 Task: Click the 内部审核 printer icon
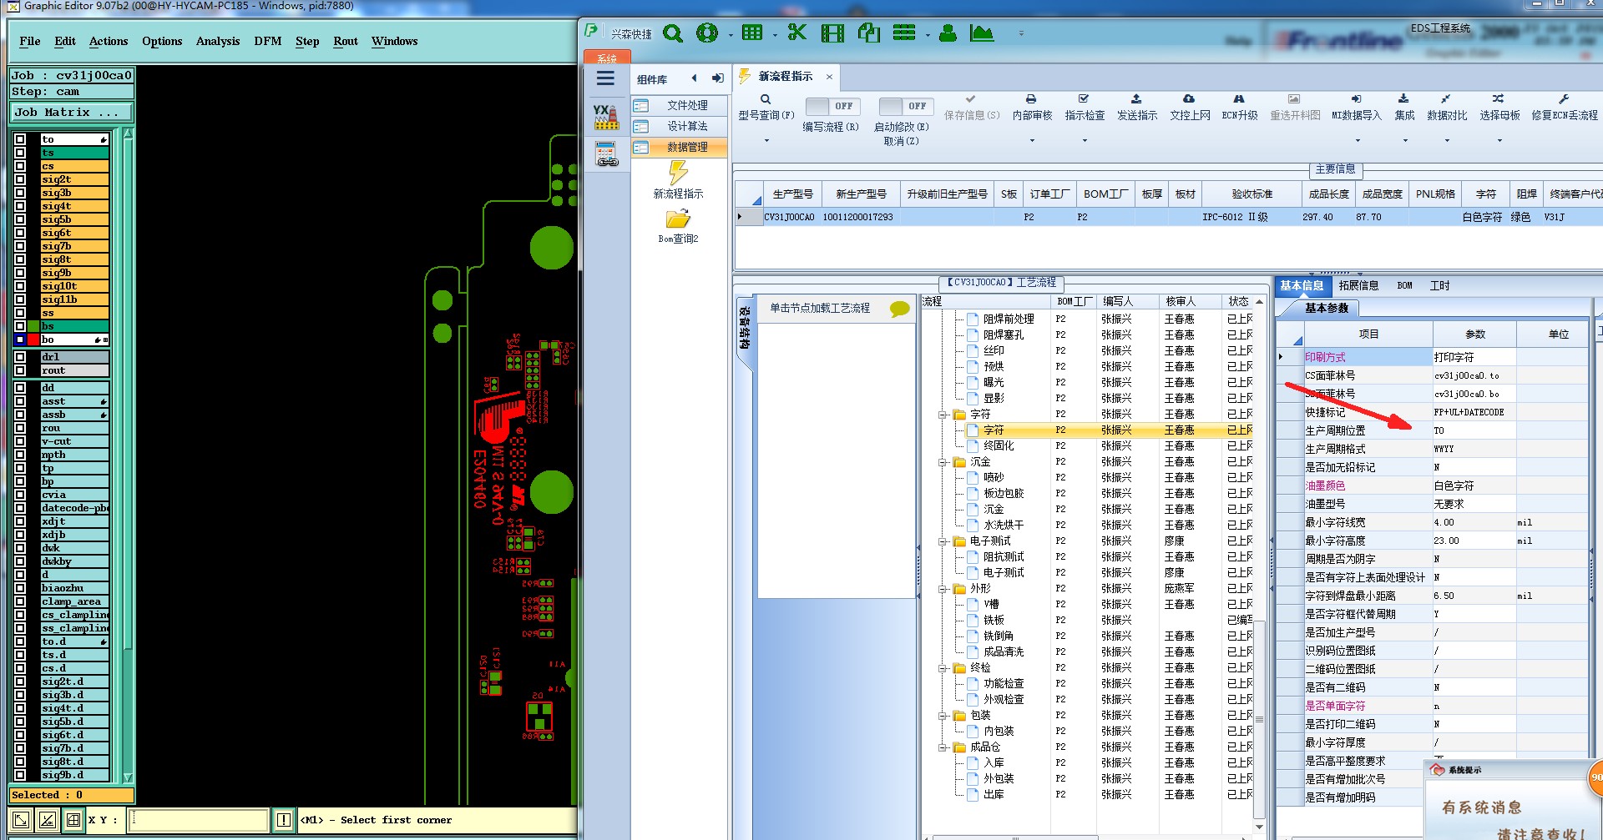coord(1031,99)
